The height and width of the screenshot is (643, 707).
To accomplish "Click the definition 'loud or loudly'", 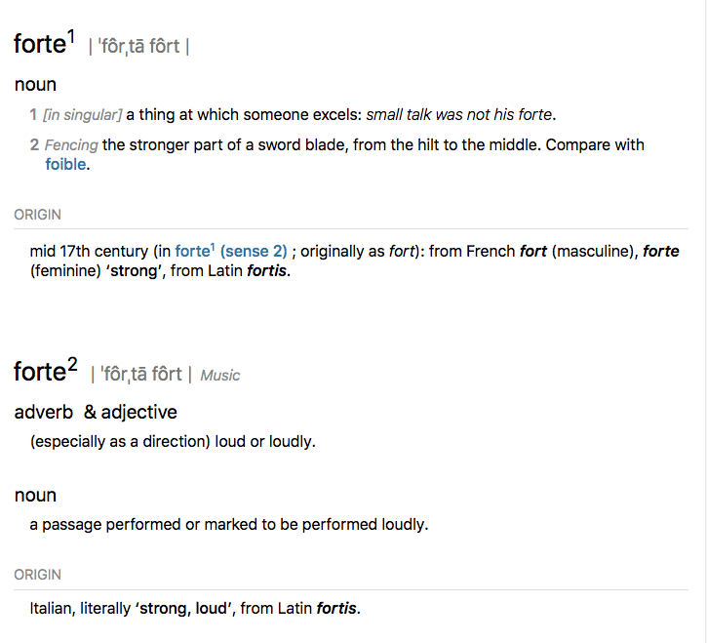I will coord(266,441).
